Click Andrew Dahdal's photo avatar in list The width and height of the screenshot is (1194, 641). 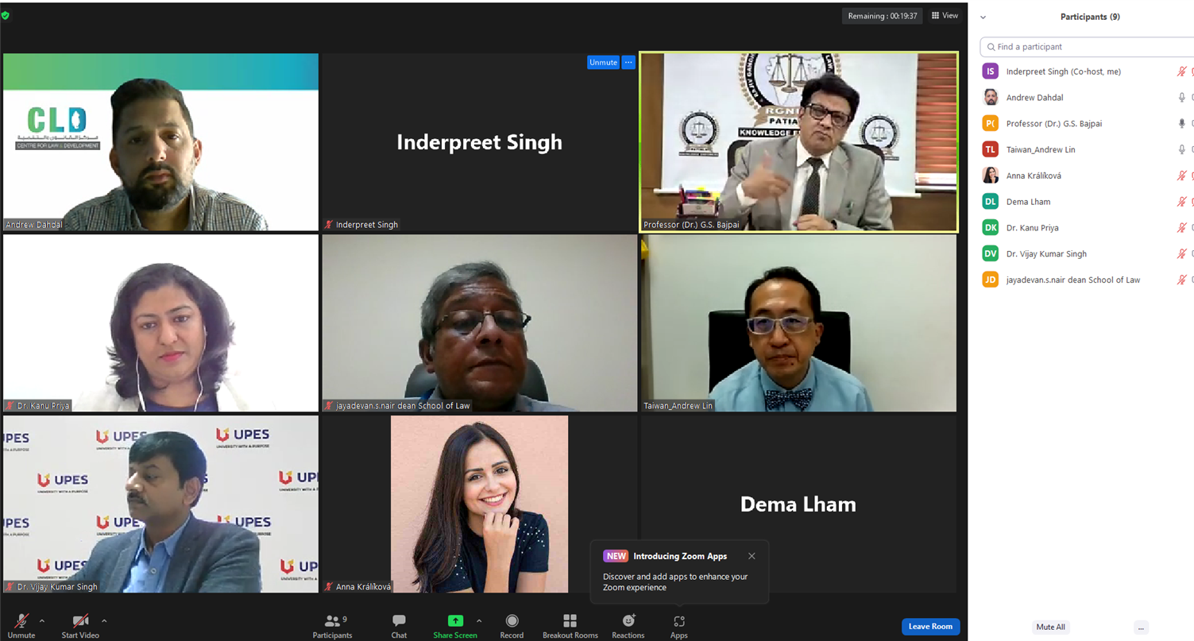click(991, 98)
